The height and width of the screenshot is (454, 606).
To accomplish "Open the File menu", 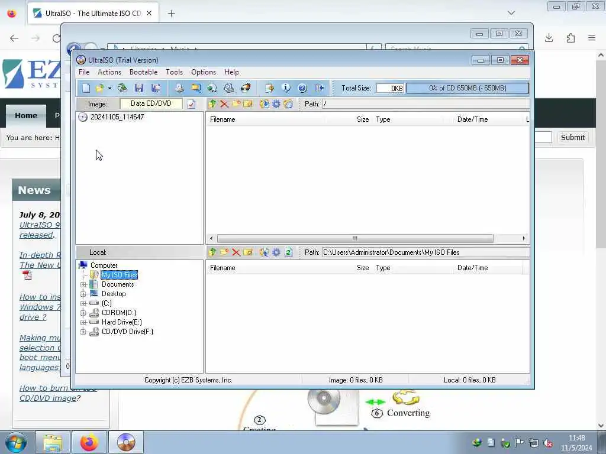I will tap(84, 72).
